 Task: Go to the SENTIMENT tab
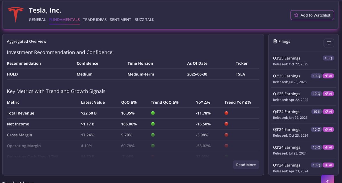tap(121, 20)
